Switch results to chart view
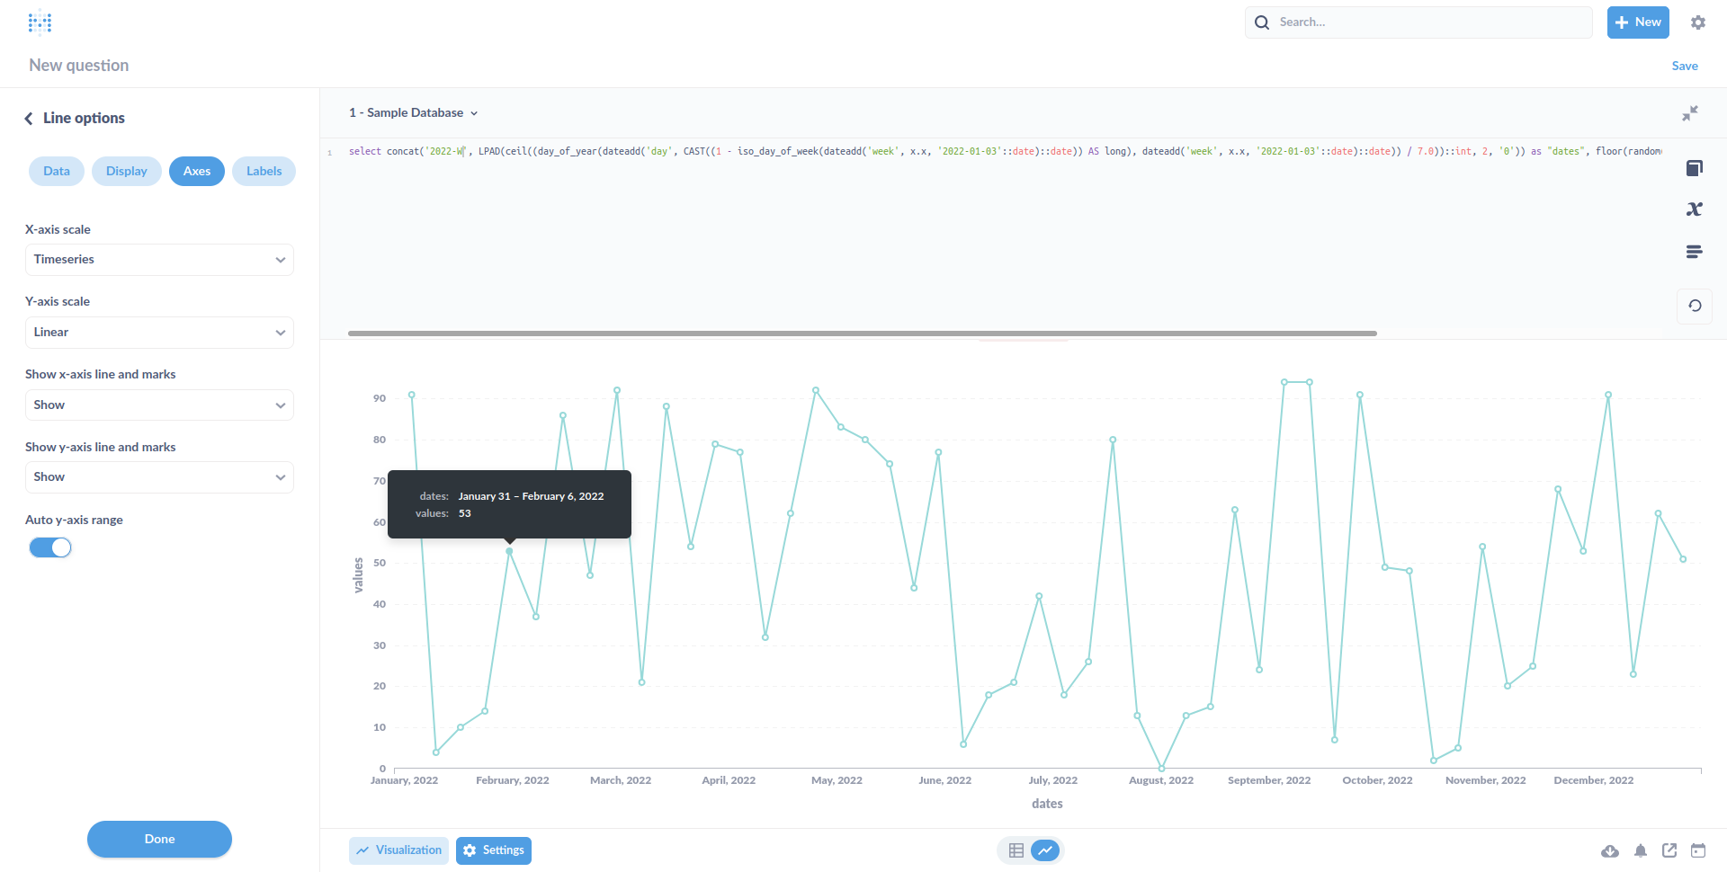Screen dimensions: 1727x872 pyautogui.click(x=1044, y=850)
